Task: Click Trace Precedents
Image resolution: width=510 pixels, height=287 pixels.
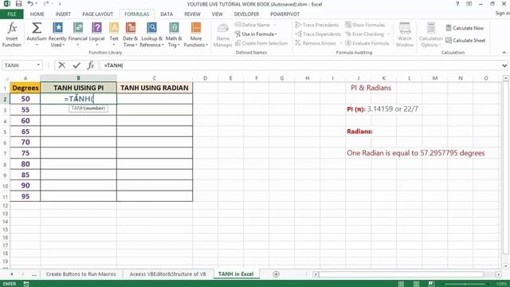Action: pos(317,25)
